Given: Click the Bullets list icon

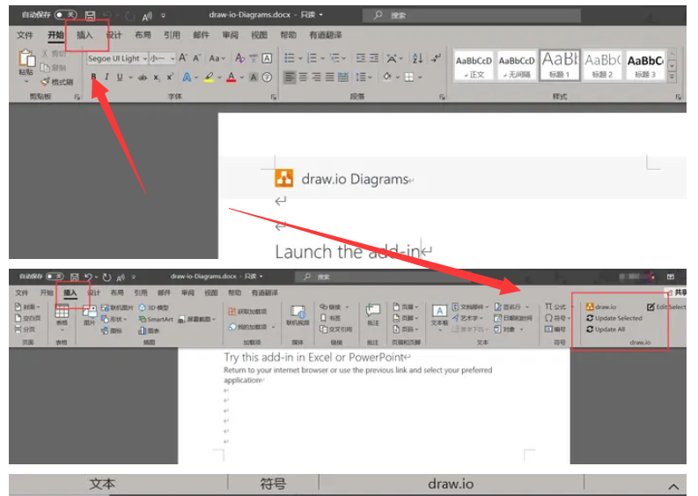Looking at the screenshot, I should (x=290, y=58).
